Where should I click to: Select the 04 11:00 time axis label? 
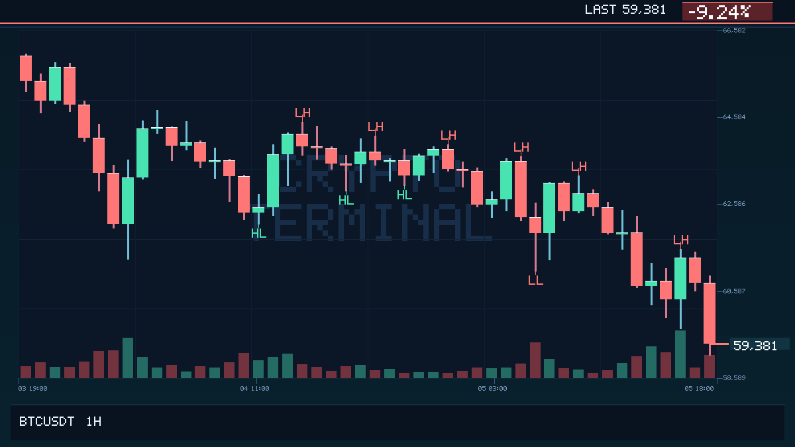[x=254, y=388]
